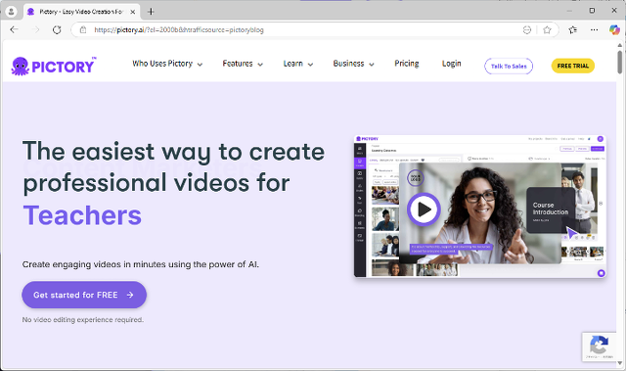626x371 pixels.
Task: Click the Pictory octopus logo
Action: tap(54, 67)
